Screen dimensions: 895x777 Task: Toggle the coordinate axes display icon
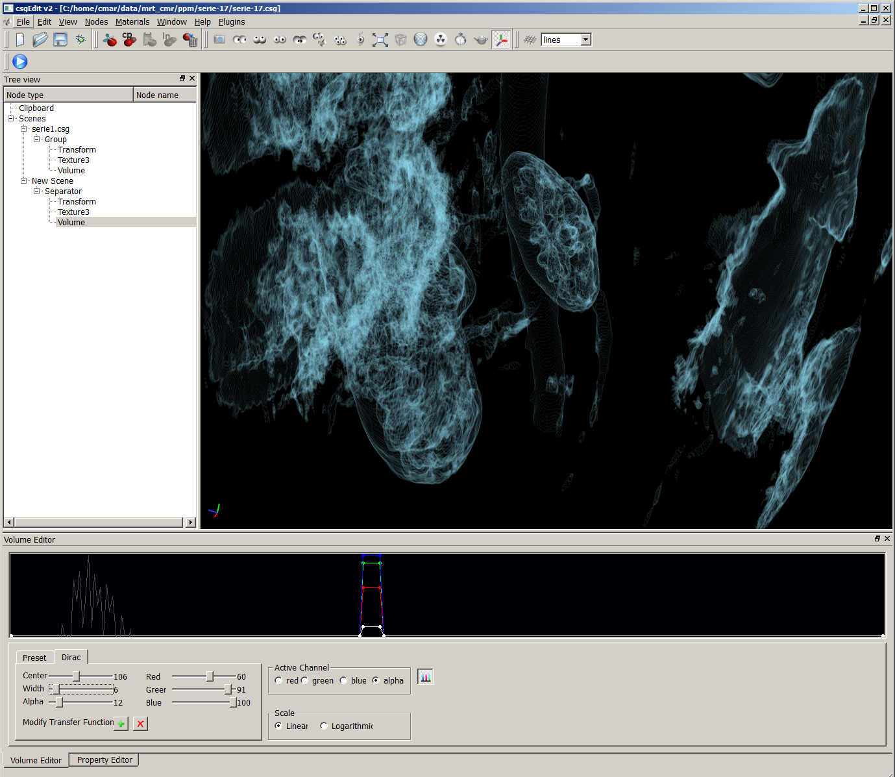click(x=501, y=40)
